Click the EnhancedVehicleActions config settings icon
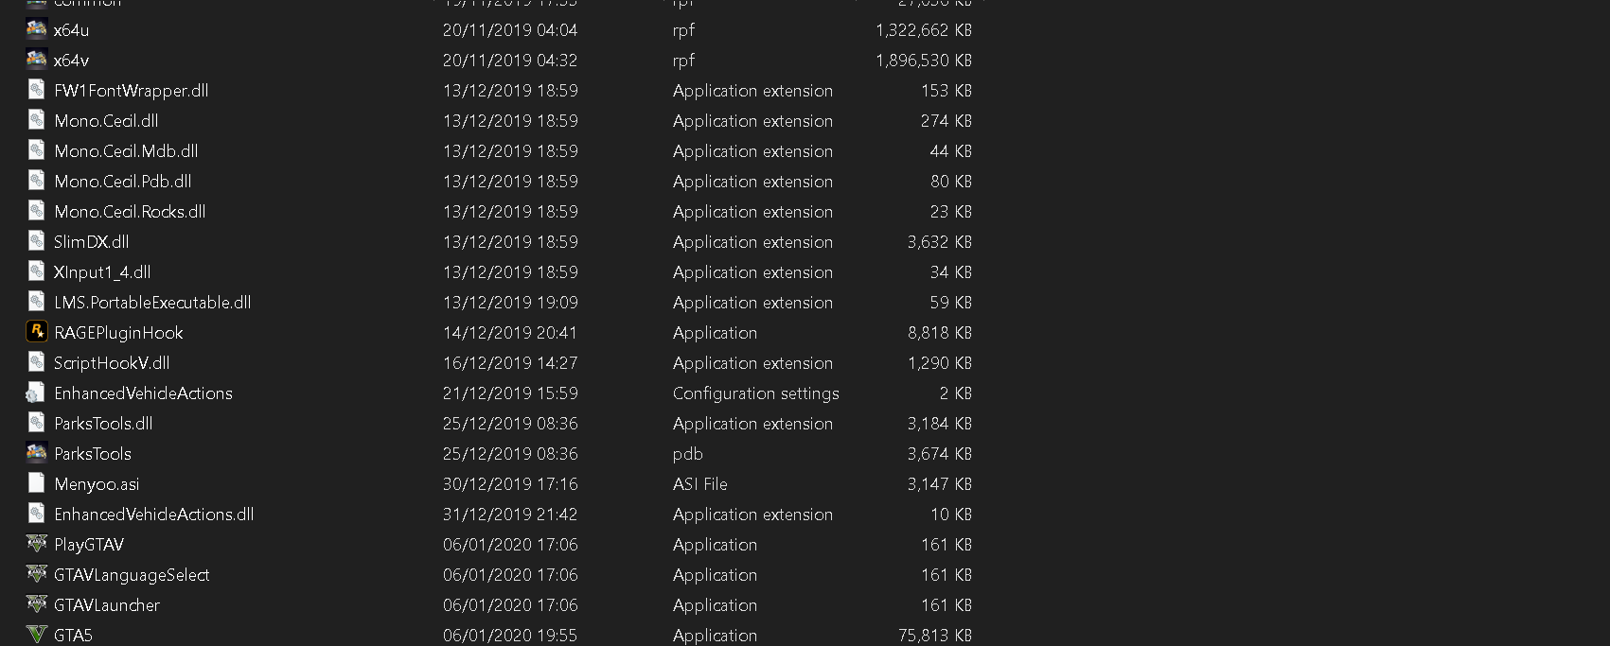 (x=36, y=393)
